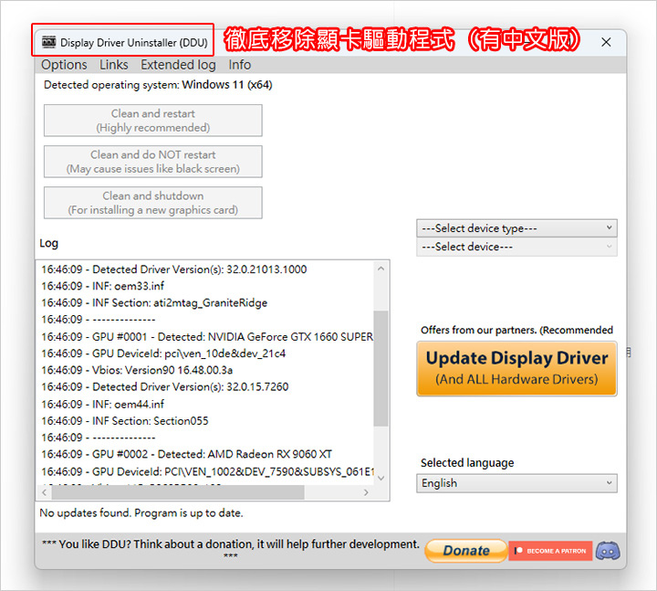Click the log scroll left arrow

click(45, 492)
